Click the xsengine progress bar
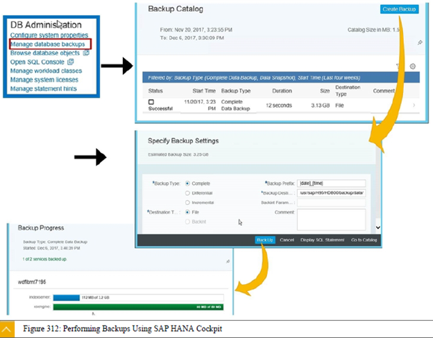The width and height of the screenshot is (433, 338). click(x=138, y=307)
